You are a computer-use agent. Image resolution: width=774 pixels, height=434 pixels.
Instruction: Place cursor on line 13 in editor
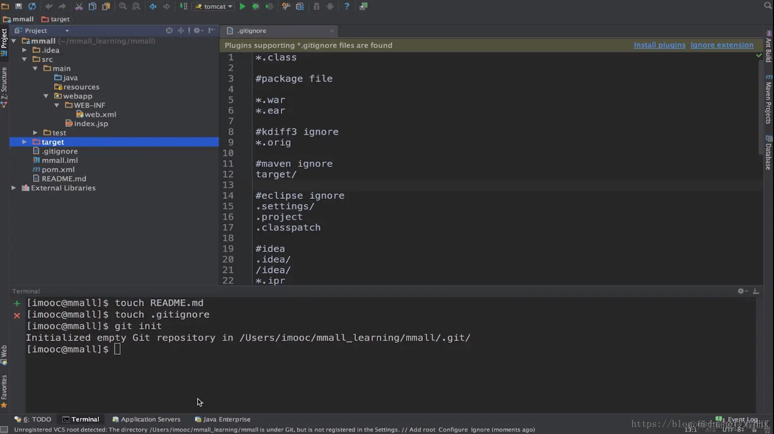(x=508, y=185)
